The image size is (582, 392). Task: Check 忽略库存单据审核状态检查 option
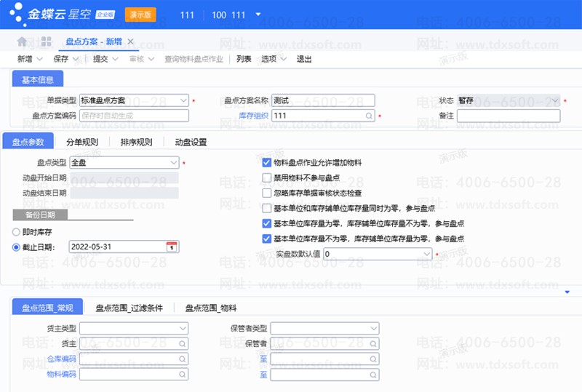[x=266, y=193]
